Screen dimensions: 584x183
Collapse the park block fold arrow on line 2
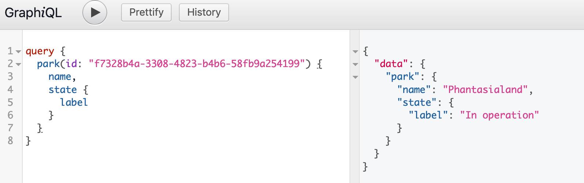click(18, 65)
